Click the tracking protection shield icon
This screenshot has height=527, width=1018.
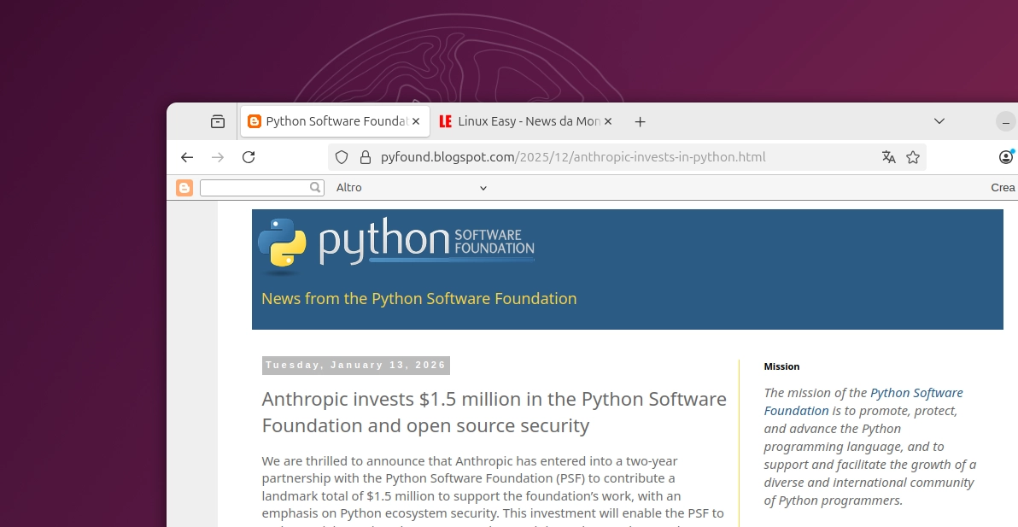tap(342, 157)
